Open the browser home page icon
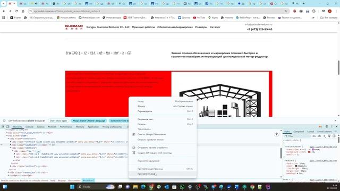The width and height of the screenshot is (340, 191). tap(23, 11)
